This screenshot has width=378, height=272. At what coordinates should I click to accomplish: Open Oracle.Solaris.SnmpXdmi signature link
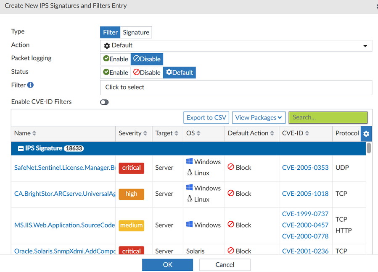[65, 251]
